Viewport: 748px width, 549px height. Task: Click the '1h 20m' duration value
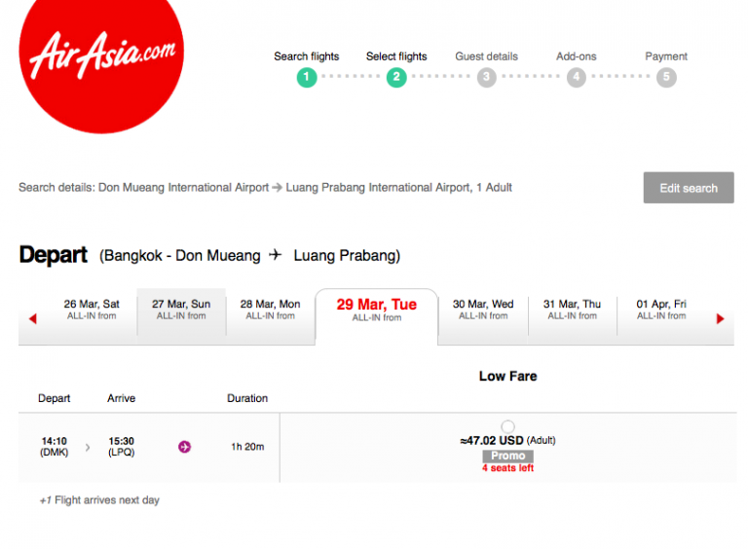click(x=247, y=447)
